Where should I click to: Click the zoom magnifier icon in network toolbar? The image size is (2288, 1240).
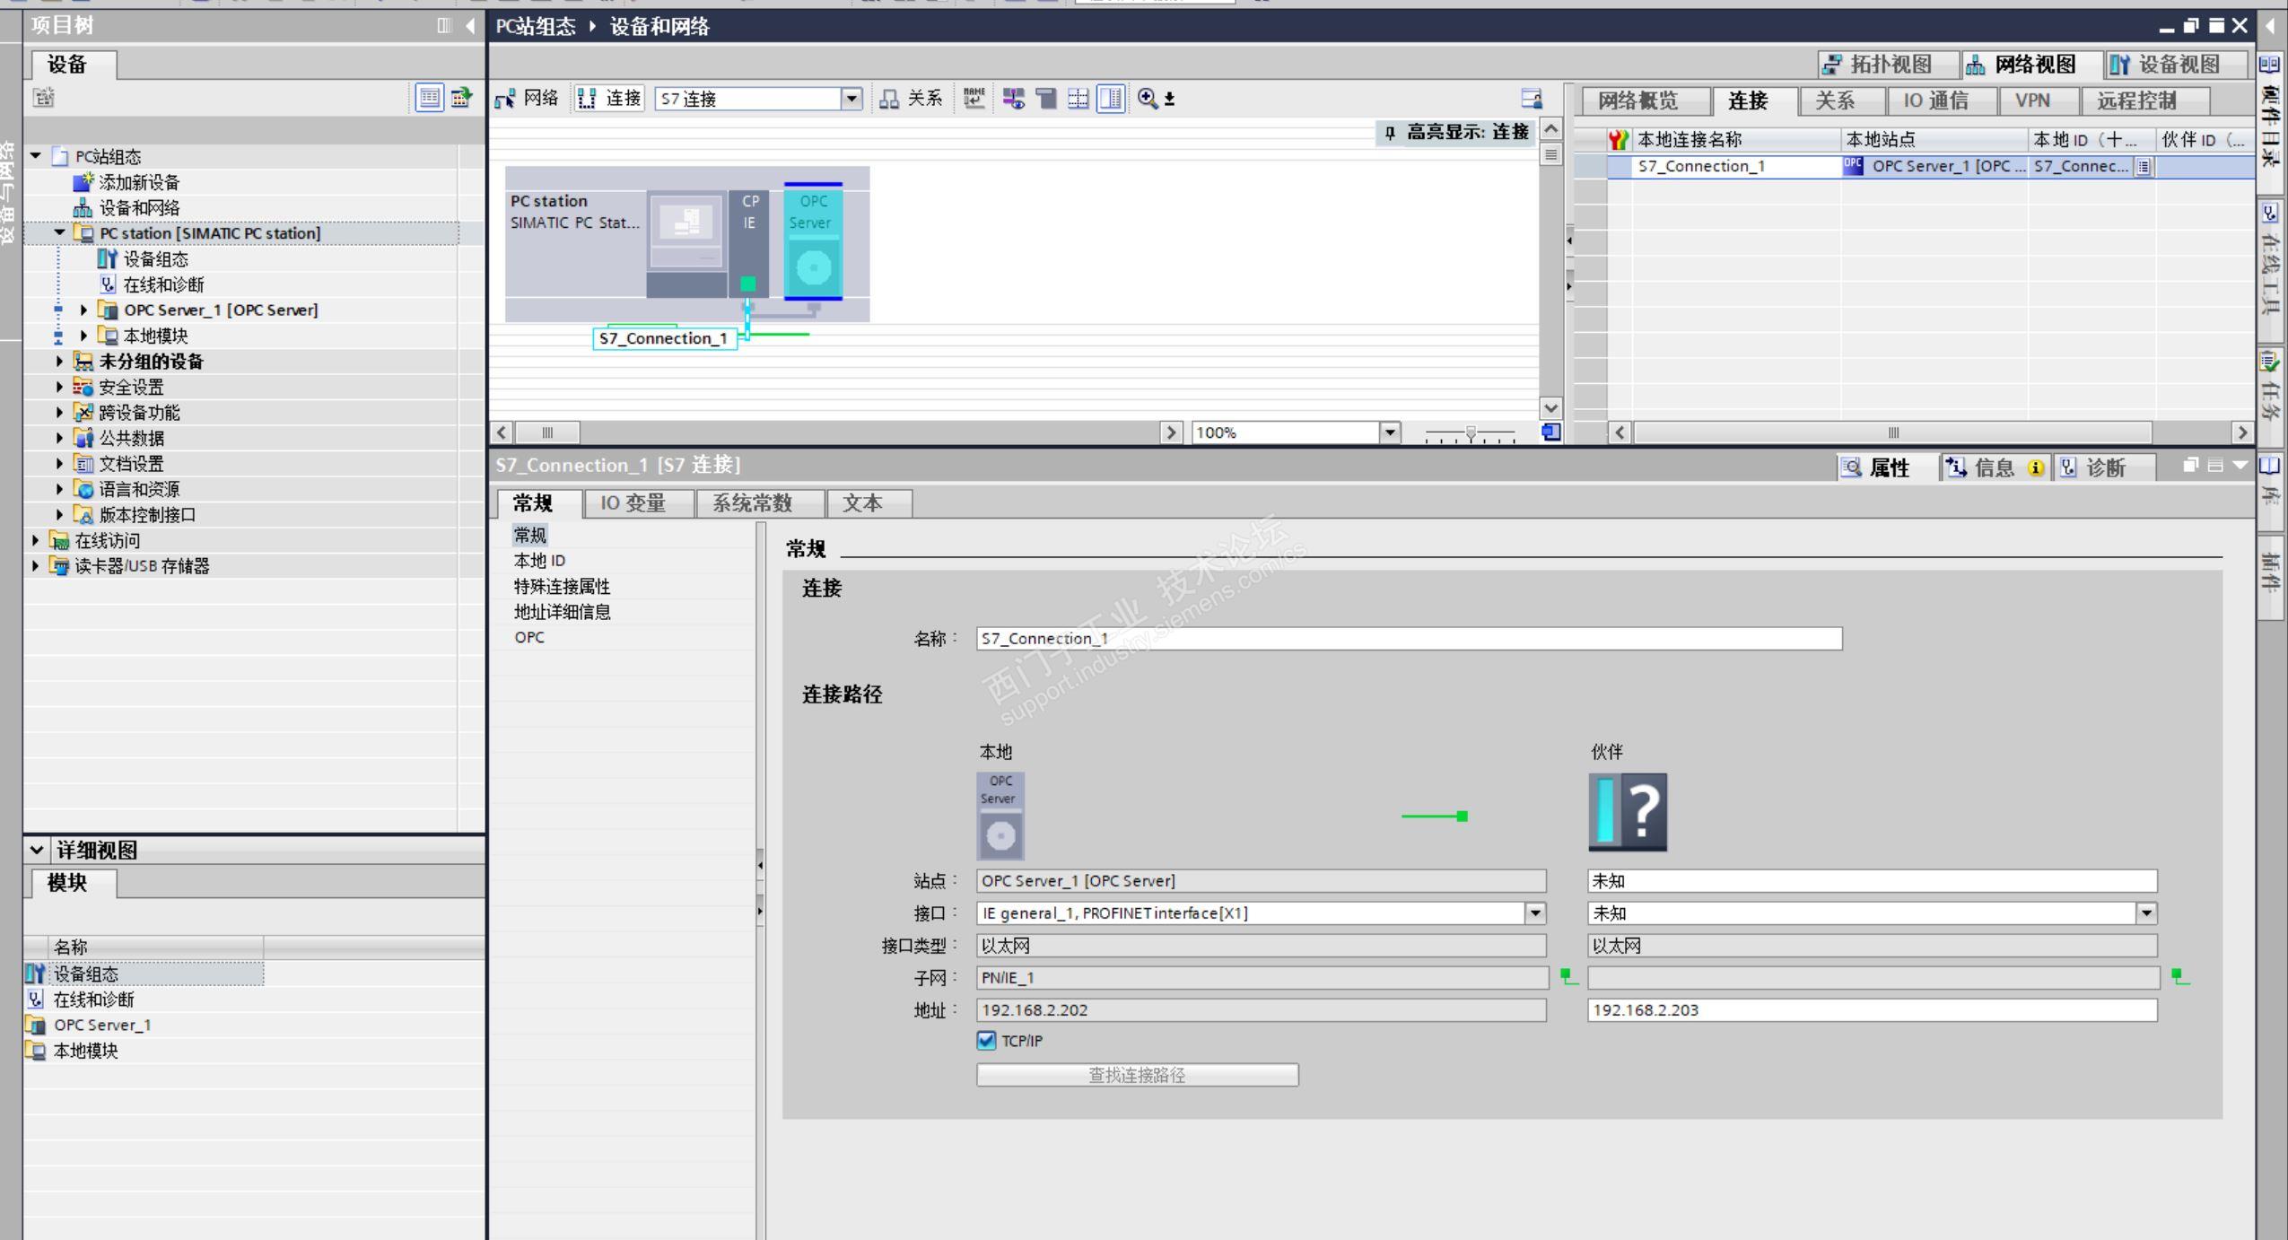pos(1148,99)
